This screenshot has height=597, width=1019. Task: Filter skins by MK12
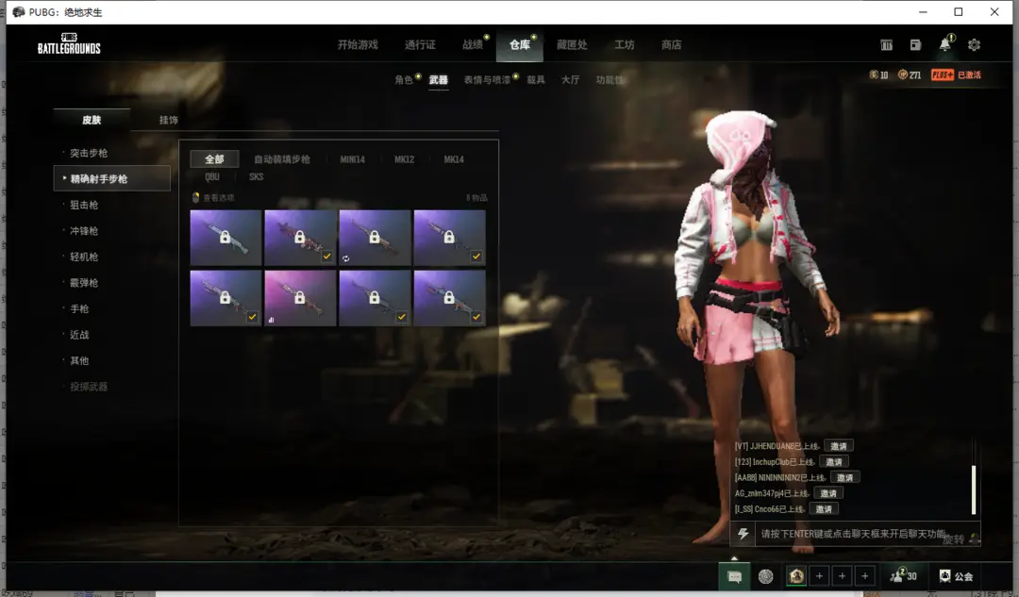404,159
